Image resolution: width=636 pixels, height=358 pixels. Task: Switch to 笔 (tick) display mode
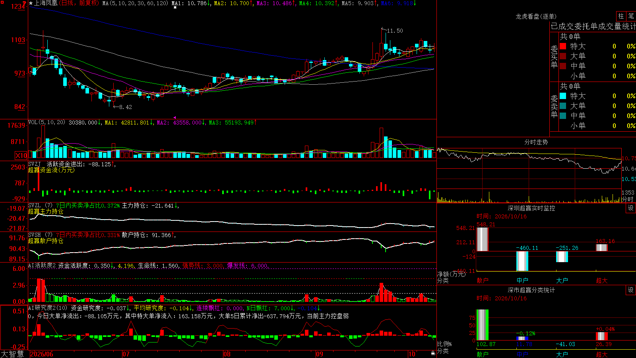pyautogui.click(x=631, y=16)
